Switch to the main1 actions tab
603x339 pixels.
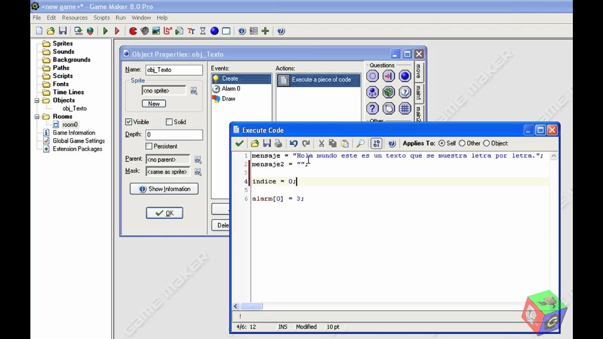pyautogui.click(x=418, y=94)
